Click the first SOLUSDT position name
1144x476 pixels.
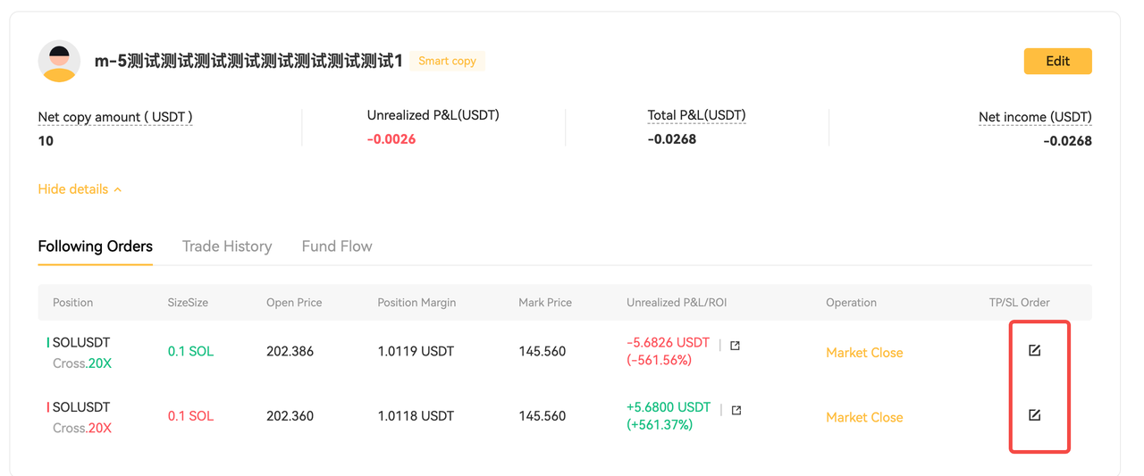pyautogui.click(x=81, y=342)
